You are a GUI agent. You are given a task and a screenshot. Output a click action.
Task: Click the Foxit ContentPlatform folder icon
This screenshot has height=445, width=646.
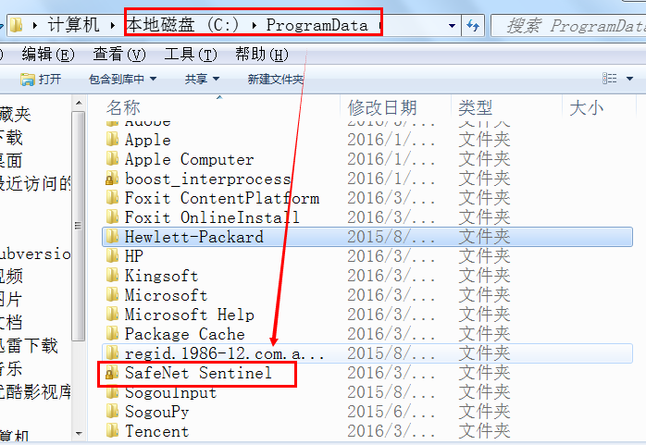coord(112,198)
